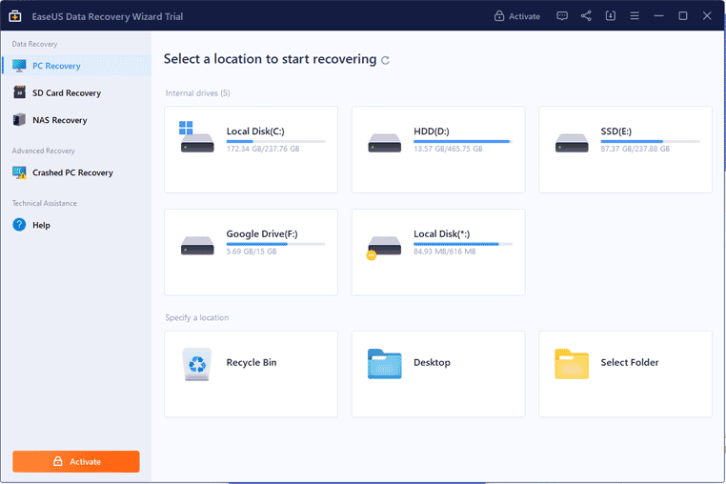
Task: Click 13.57 GB/465.75 GB size text
Action: (448, 150)
